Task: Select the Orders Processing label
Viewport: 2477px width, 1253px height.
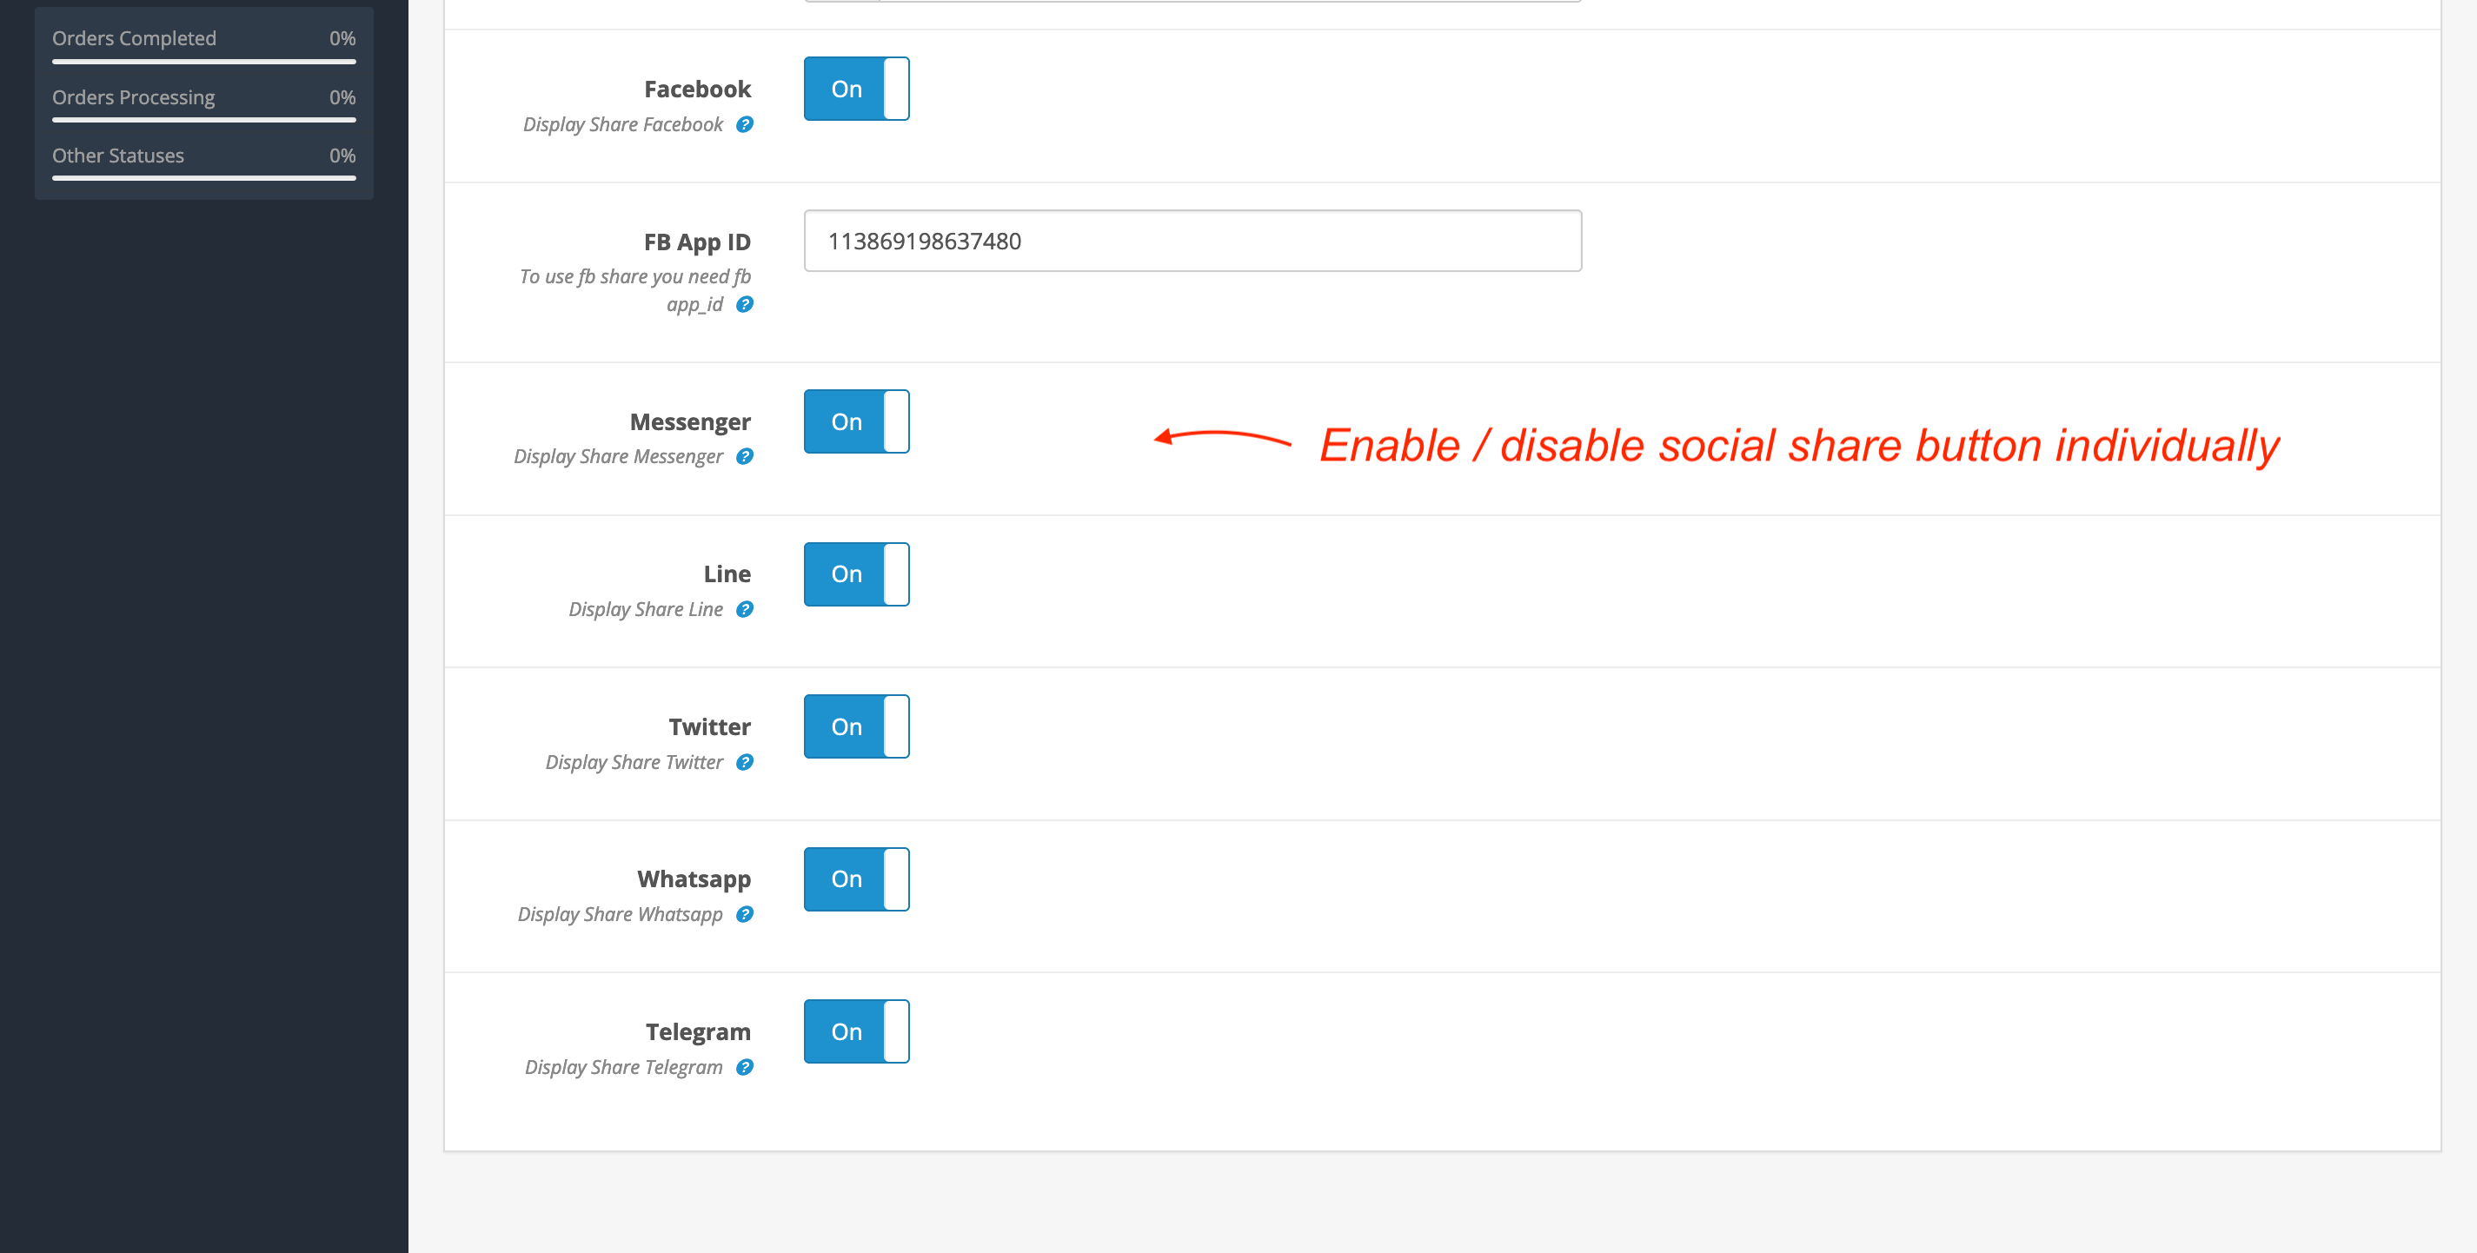Action: 134,97
